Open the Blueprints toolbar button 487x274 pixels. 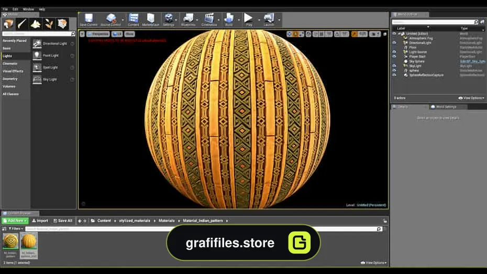click(188, 19)
